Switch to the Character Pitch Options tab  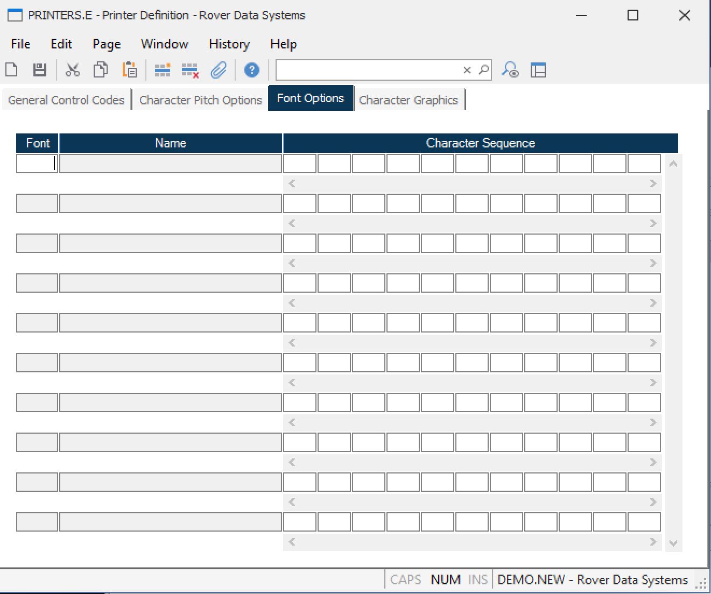point(200,100)
